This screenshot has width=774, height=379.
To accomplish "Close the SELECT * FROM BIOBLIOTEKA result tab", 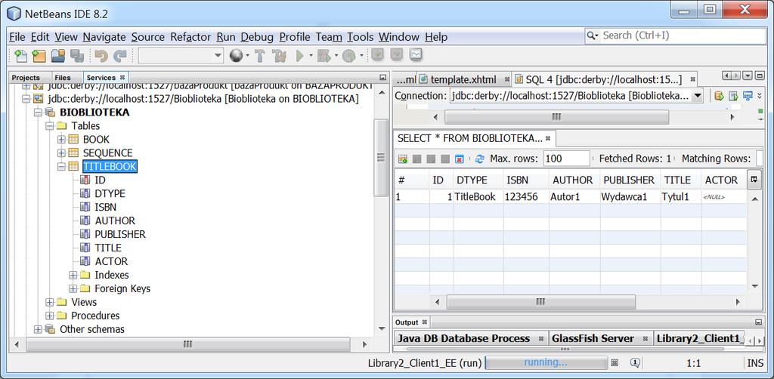I will pyautogui.click(x=547, y=138).
